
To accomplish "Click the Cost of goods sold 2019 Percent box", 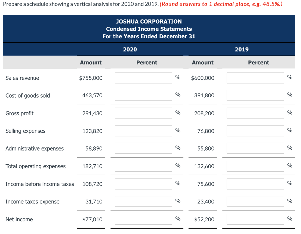I will (x=255, y=95).
